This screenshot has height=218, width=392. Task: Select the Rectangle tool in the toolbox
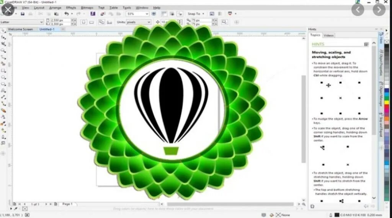click(3, 71)
